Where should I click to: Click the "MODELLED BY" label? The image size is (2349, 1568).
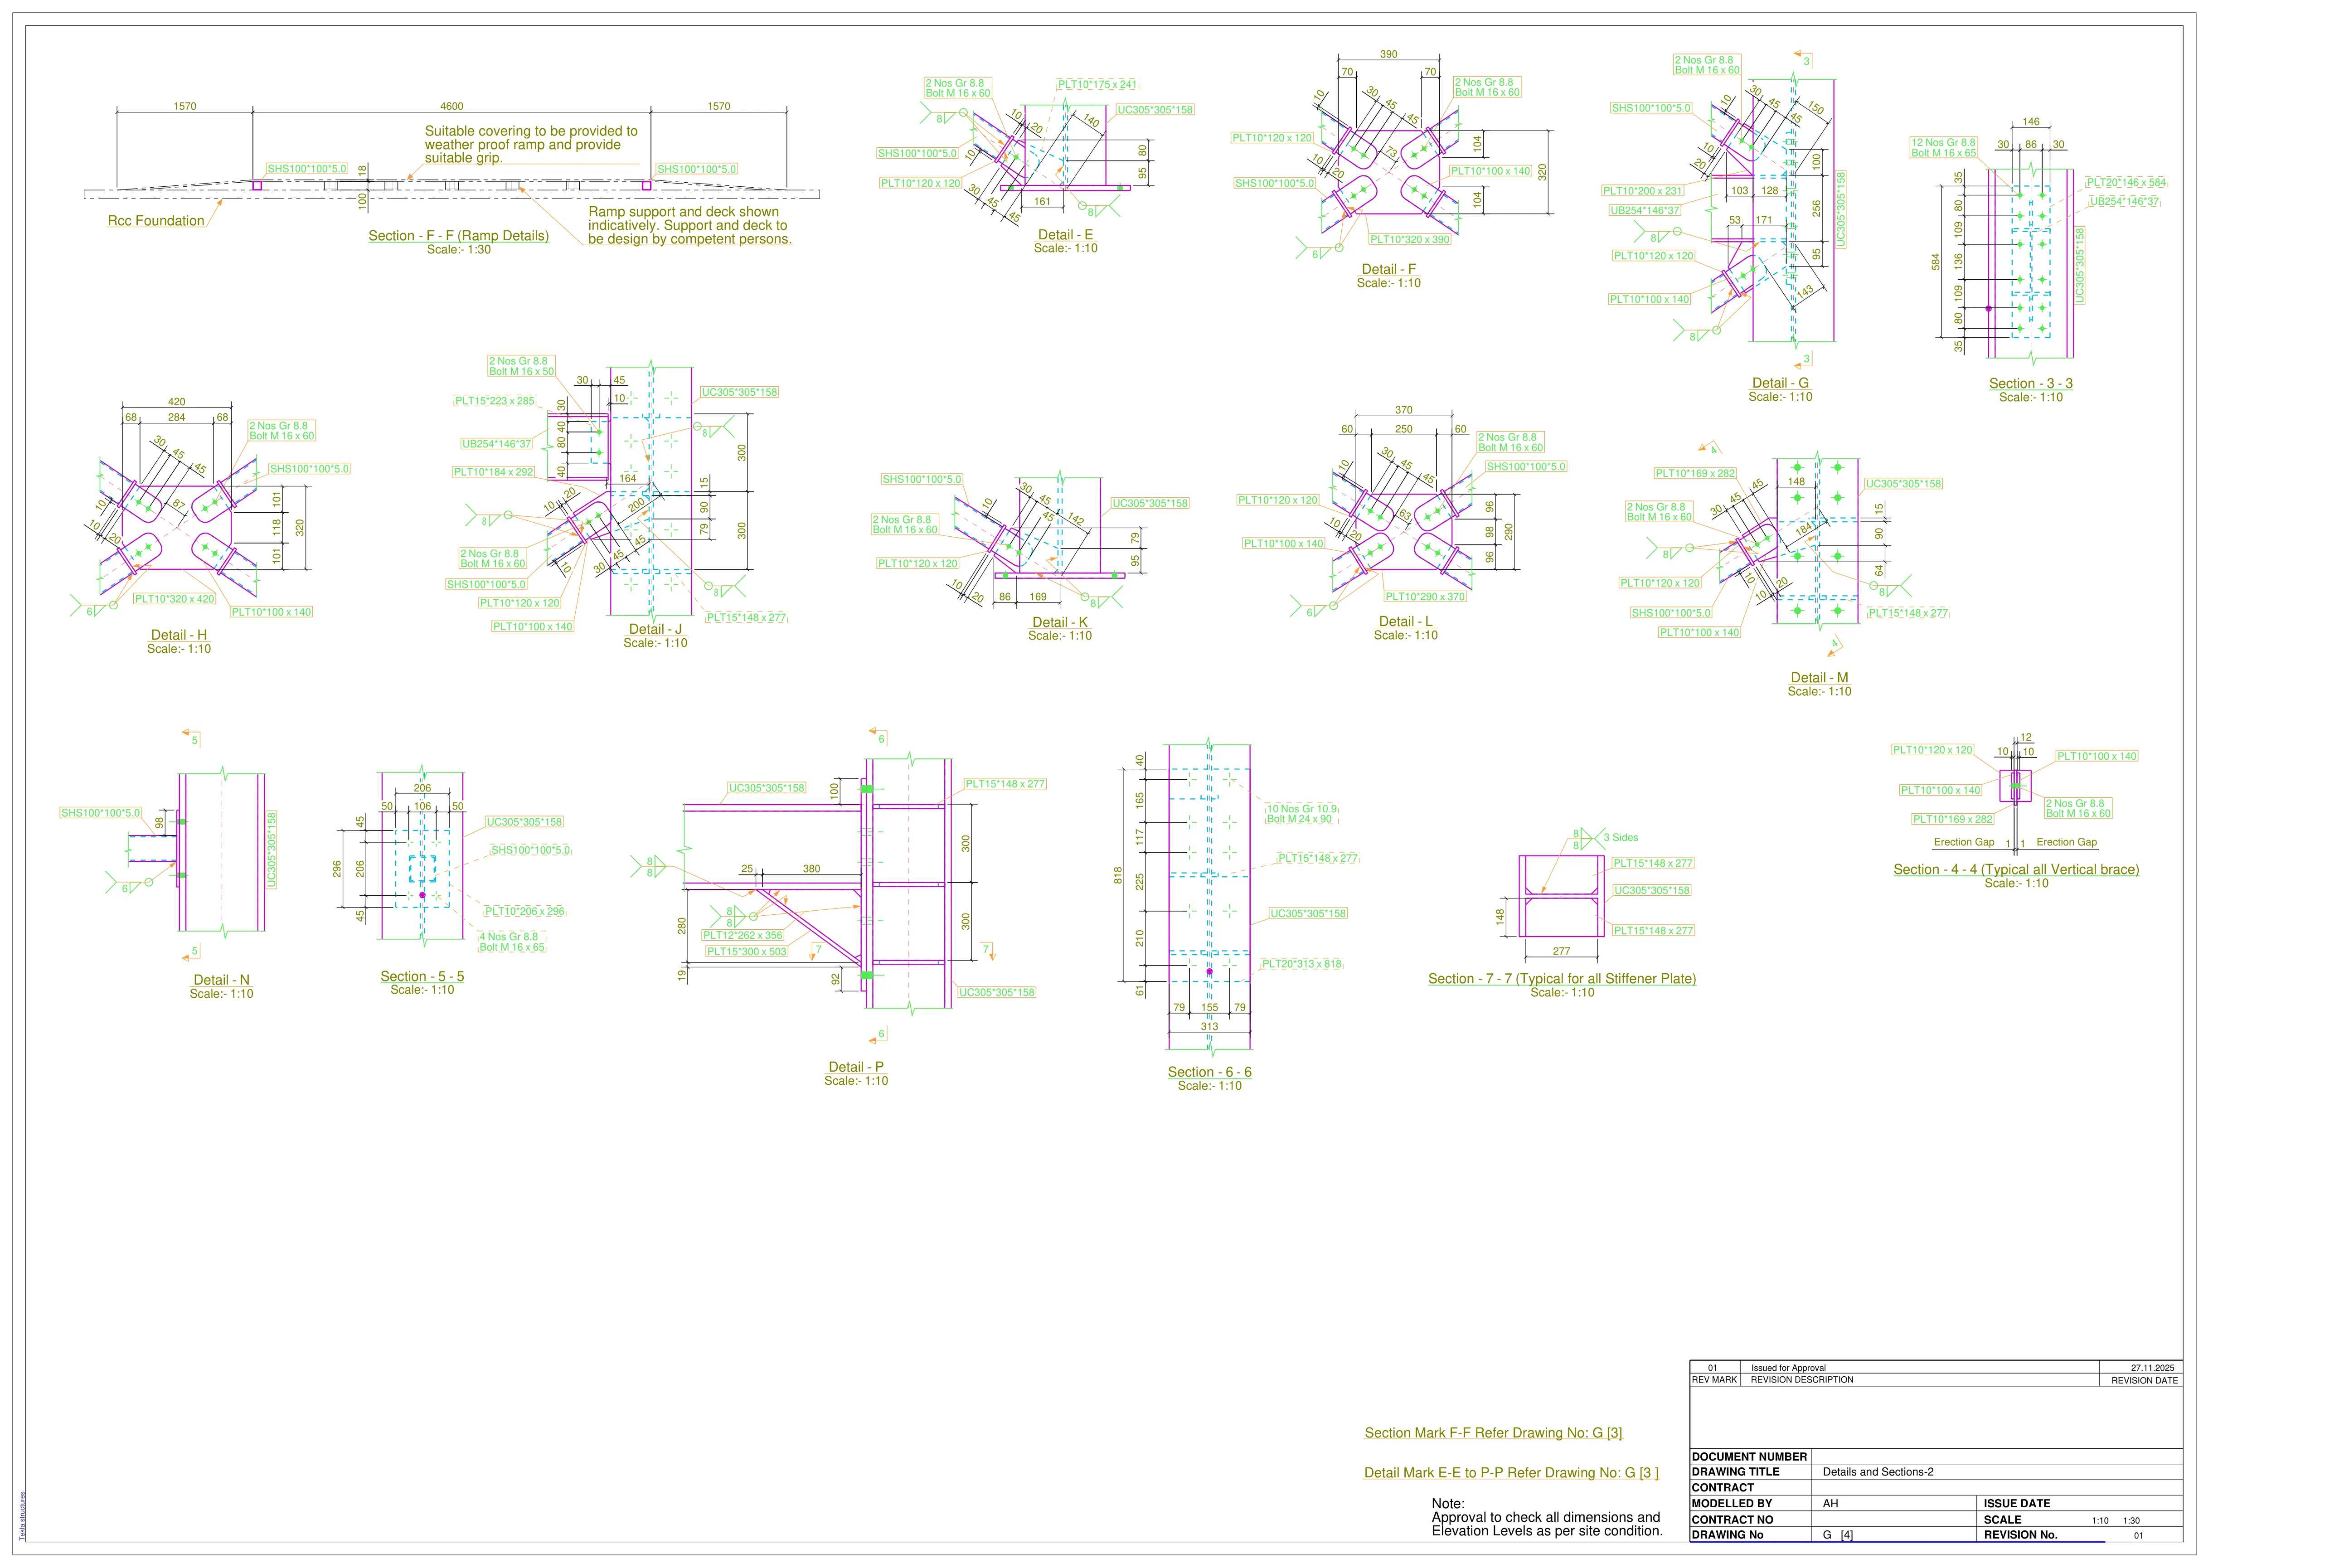point(1732,1504)
